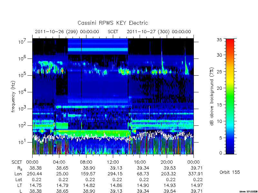Click the Rs row value 38.90
This screenshot has width=258, height=193.
(x=89, y=168)
